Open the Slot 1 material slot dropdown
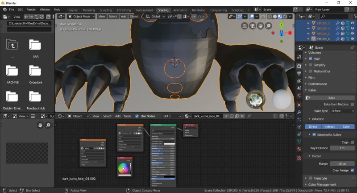357x193 pixels. pos(172,116)
